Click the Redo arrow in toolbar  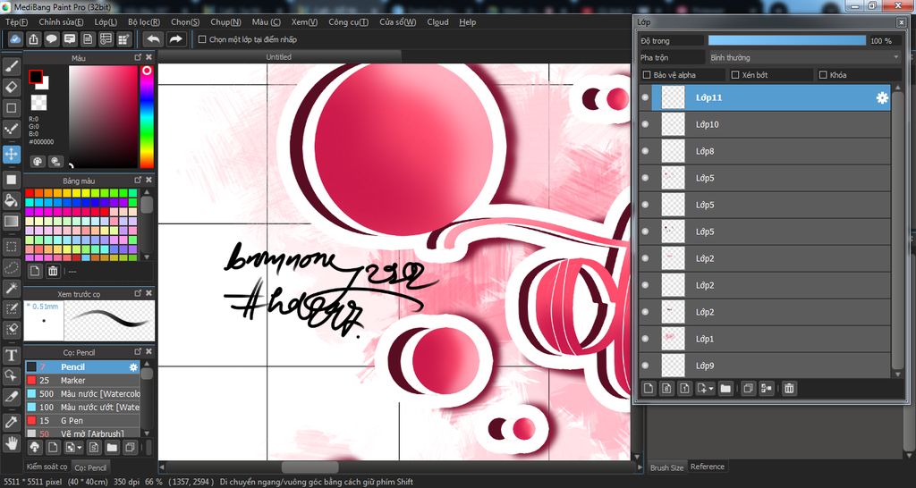pyautogui.click(x=175, y=39)
